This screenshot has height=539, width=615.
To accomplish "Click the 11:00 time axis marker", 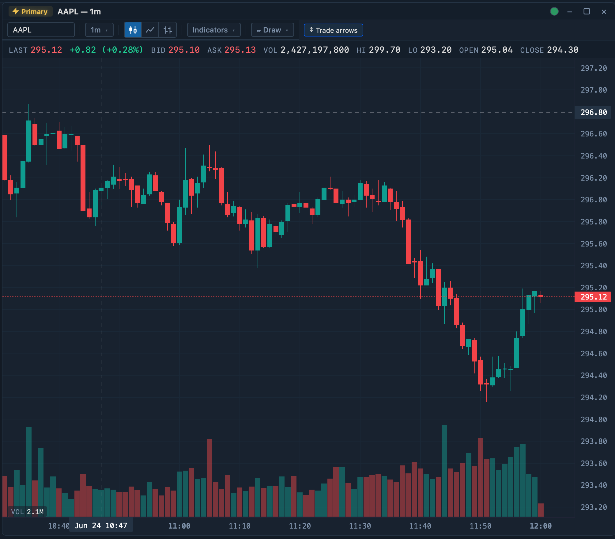I will click(x=179, y=526).
